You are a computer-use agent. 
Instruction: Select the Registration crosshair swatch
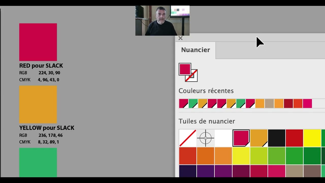(205, 138)
